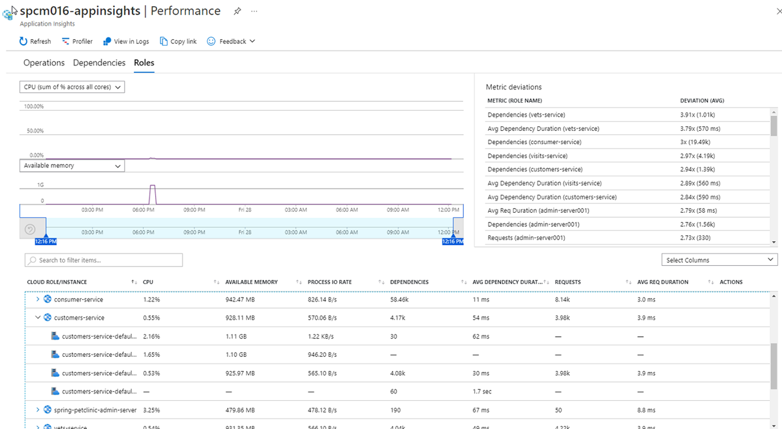Click the Refresh icon in toolbar
The height and width of the screenshot is (429, 782).
point(23,42)
